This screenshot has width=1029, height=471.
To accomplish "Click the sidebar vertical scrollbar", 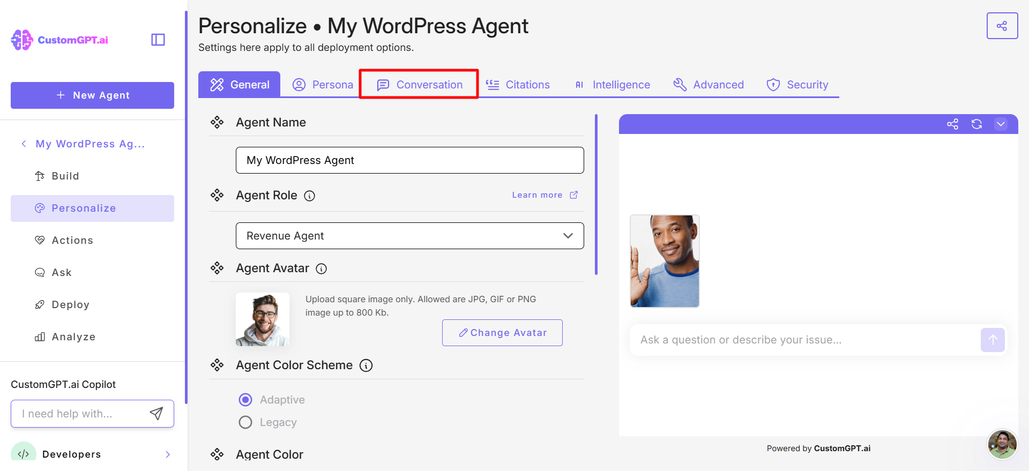I will (186, 207).
